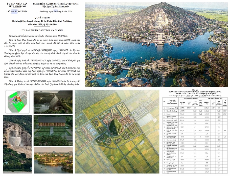Viewport: 230px width, 176px height.
Task: Click the aerial lake and mountain rendering
Action: 156,44
